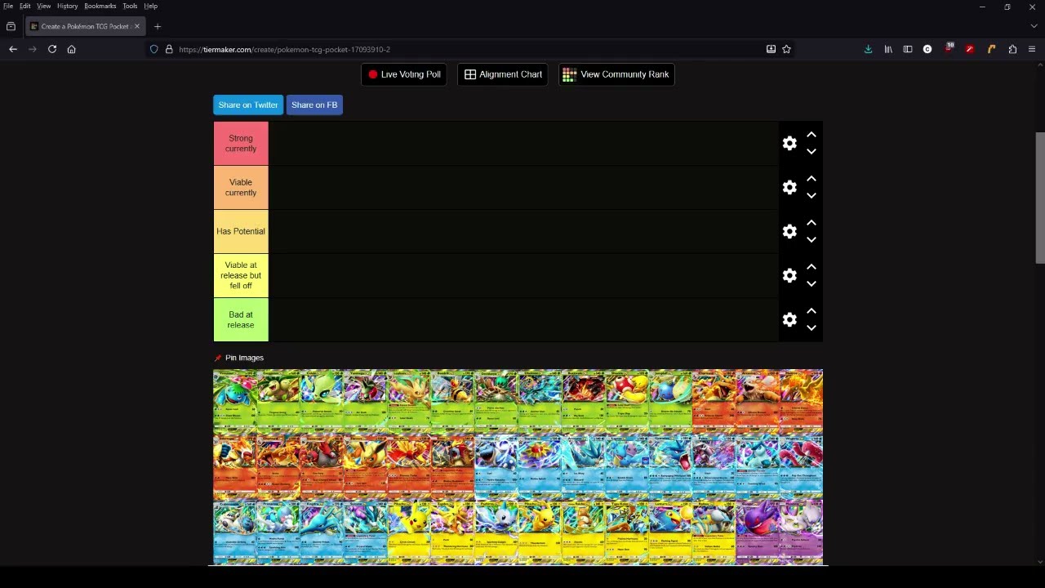Toggle Pin Images option

(239, 358)
